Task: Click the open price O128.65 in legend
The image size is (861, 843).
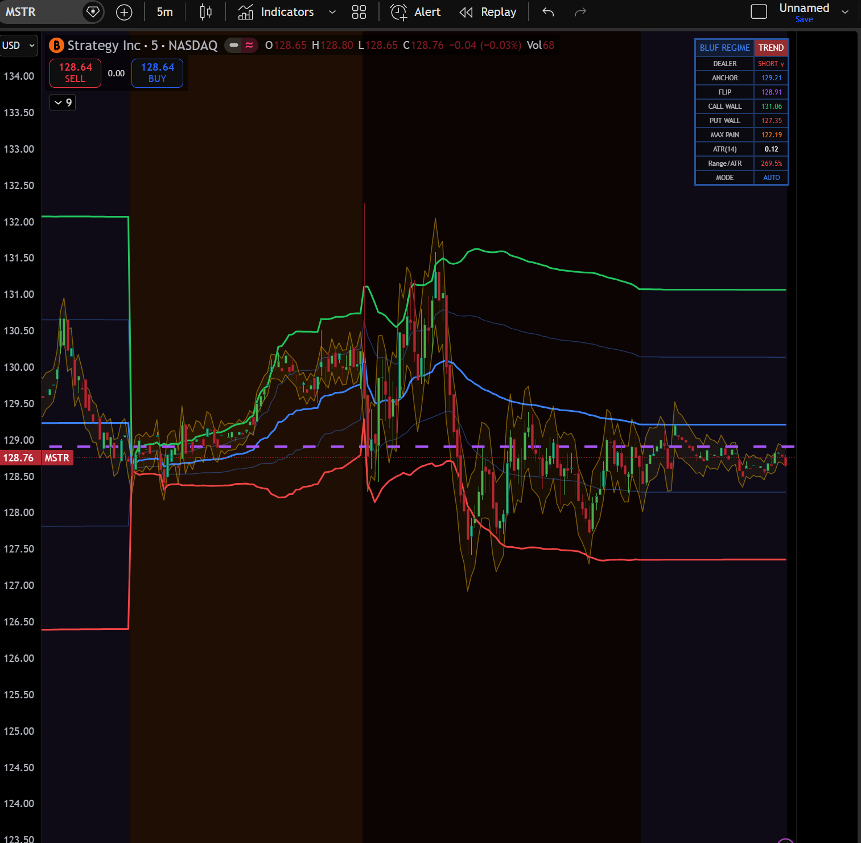Action: click(286, 46)
